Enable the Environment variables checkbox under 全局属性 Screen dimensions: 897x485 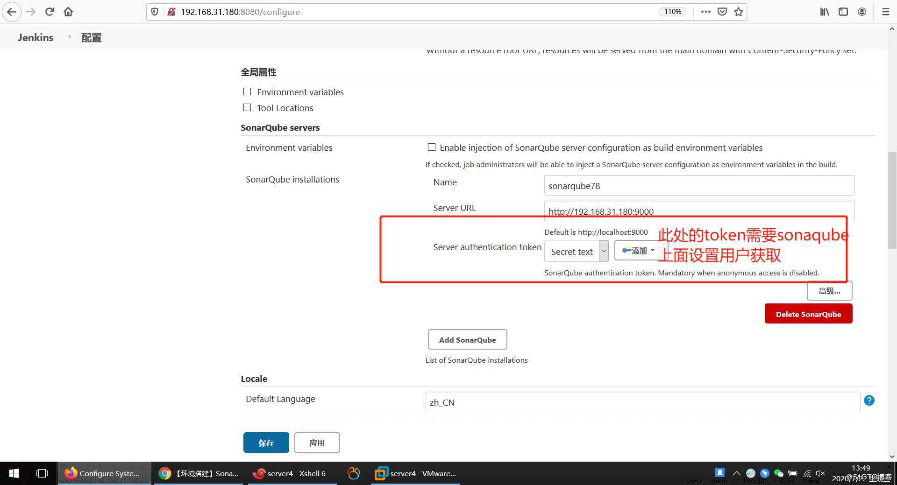[x=247, y=91]
